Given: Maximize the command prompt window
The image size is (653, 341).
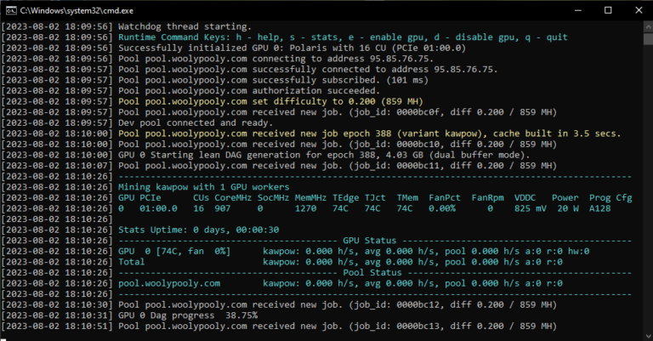Looking at the screenshot, I should (607, 10).
